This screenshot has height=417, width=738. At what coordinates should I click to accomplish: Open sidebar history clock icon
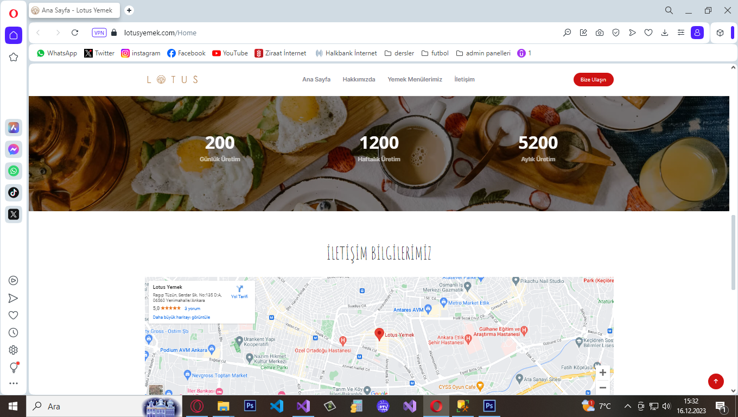[x=14, y=333]
